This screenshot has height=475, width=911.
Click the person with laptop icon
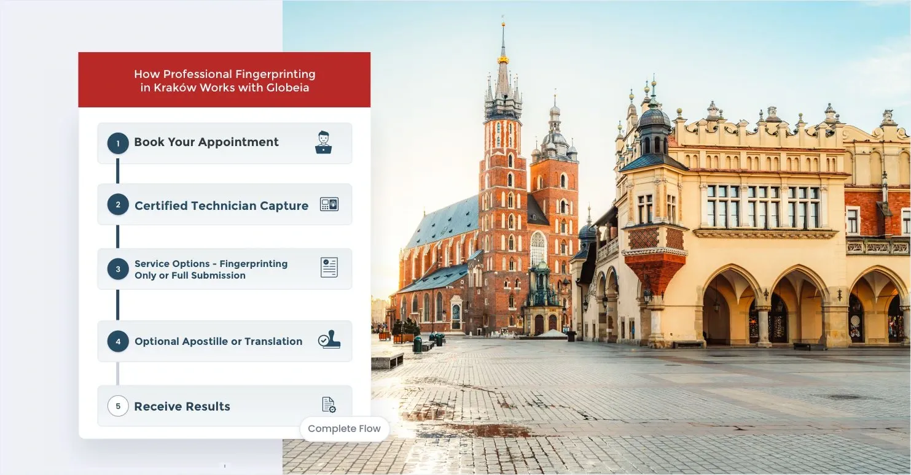[323, 142]
